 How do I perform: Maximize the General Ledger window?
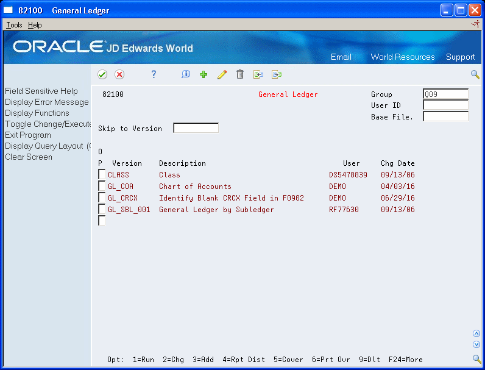click(x=461, y=10)
